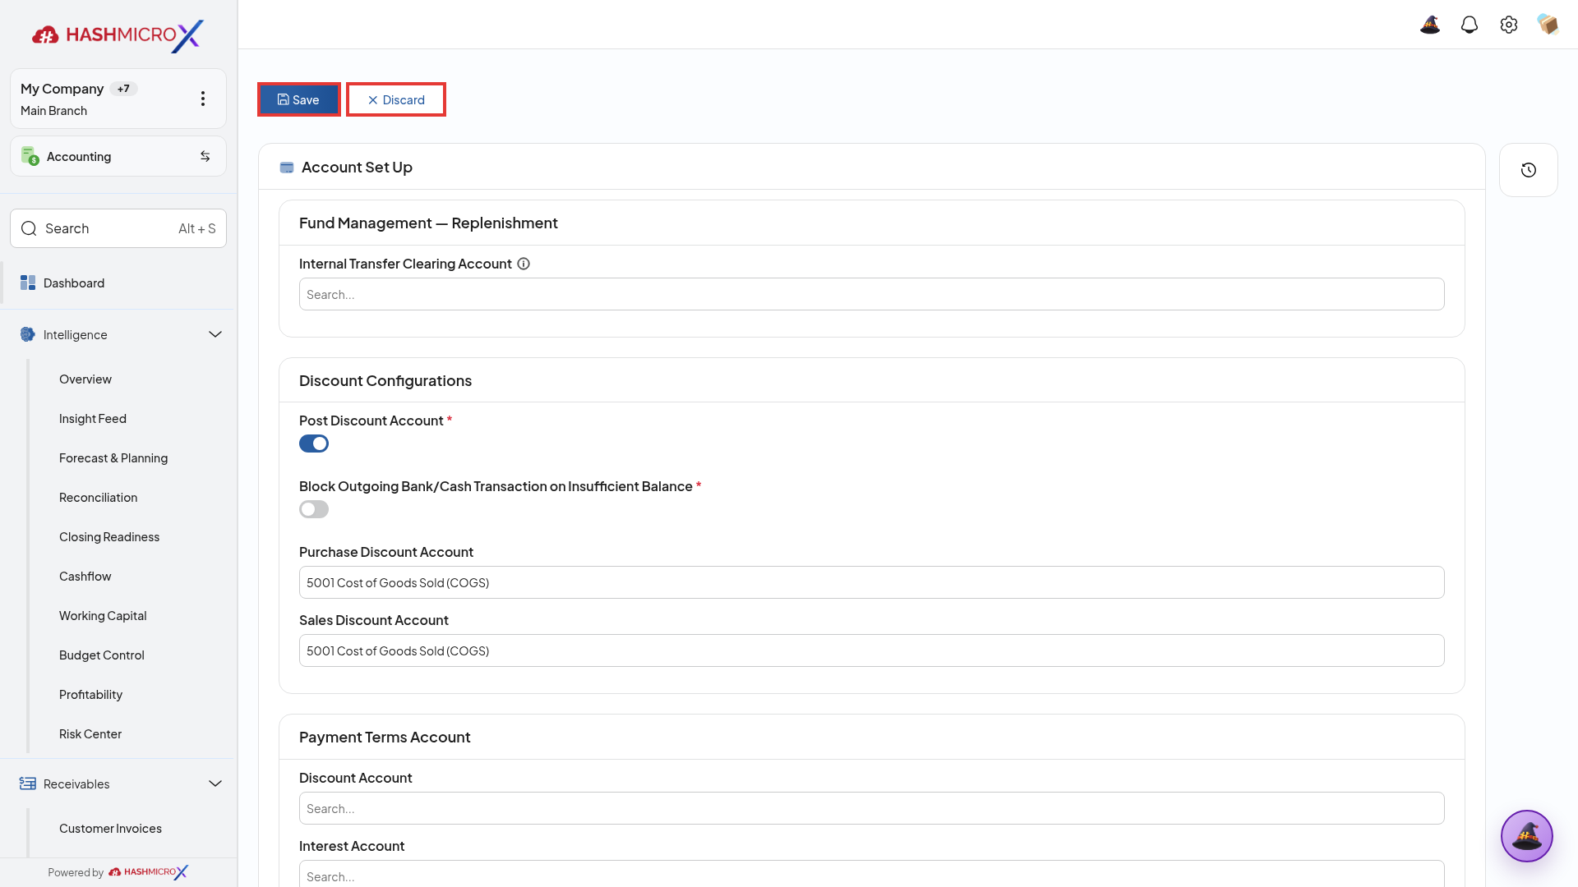1578x887 pixels.
Task: Click info icon beside Internal Transfer Clearing Account
Action: point(524,264)
